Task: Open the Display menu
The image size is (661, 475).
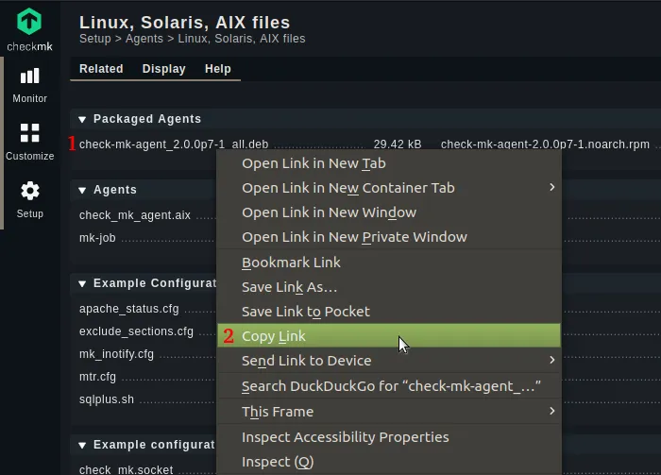Action: pyautogui.click(x=164, y=69)
